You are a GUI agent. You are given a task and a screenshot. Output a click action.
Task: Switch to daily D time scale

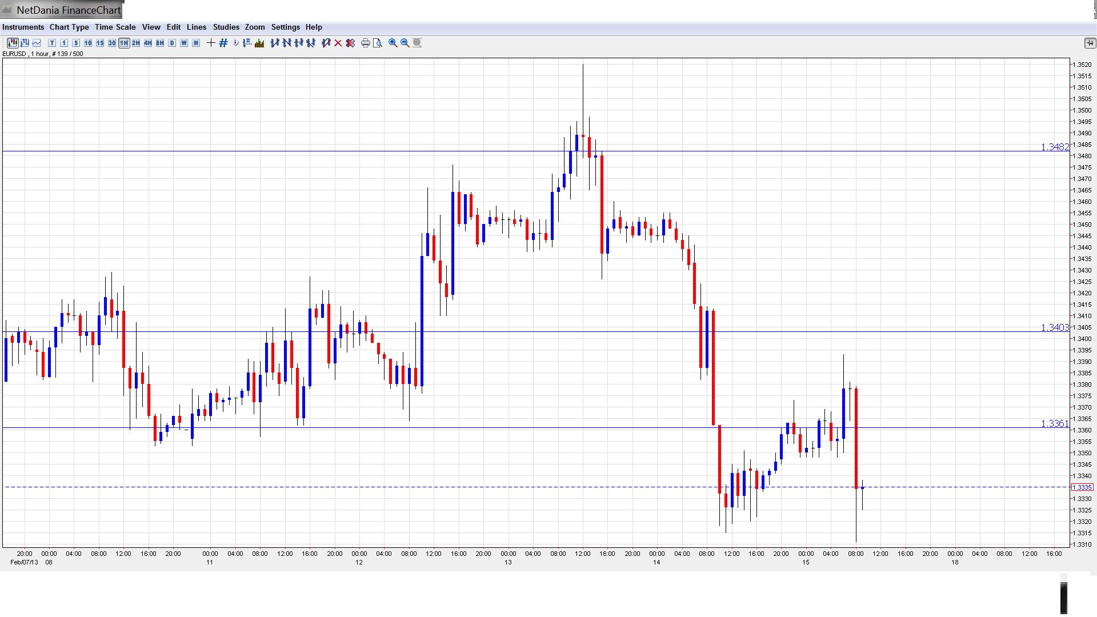click(172, 43)
